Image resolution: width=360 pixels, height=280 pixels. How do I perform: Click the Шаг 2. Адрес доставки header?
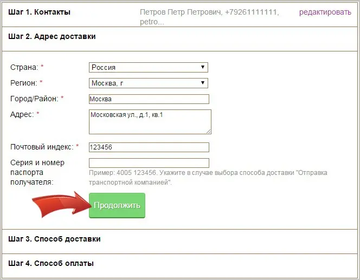click(52, 36)
